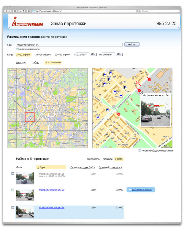Click the red banner marker 41 on map
184x228 pixels.
click(x=119, y=114)
